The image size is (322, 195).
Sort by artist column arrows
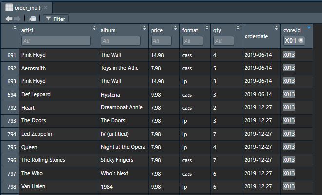tap(95, 29)
